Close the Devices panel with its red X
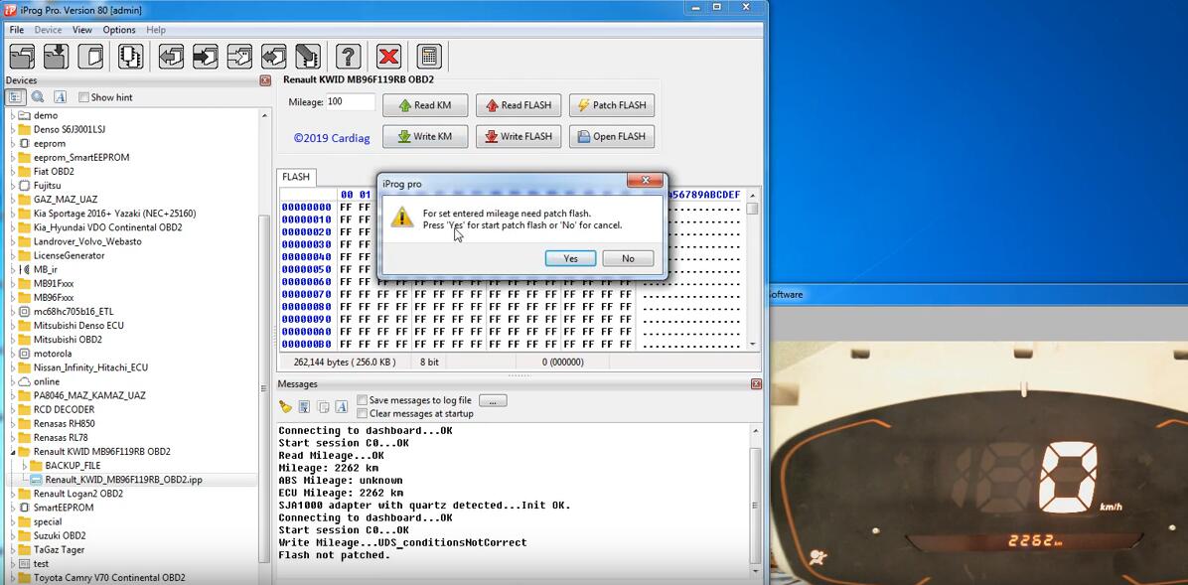 coord(265,80)
